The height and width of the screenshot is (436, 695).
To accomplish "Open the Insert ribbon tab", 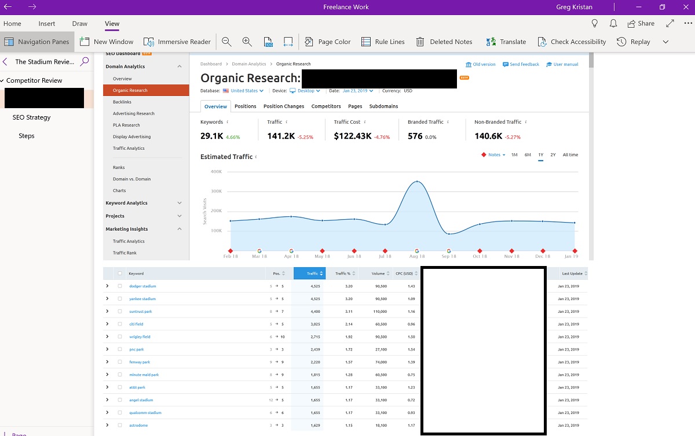I will 47,24.
